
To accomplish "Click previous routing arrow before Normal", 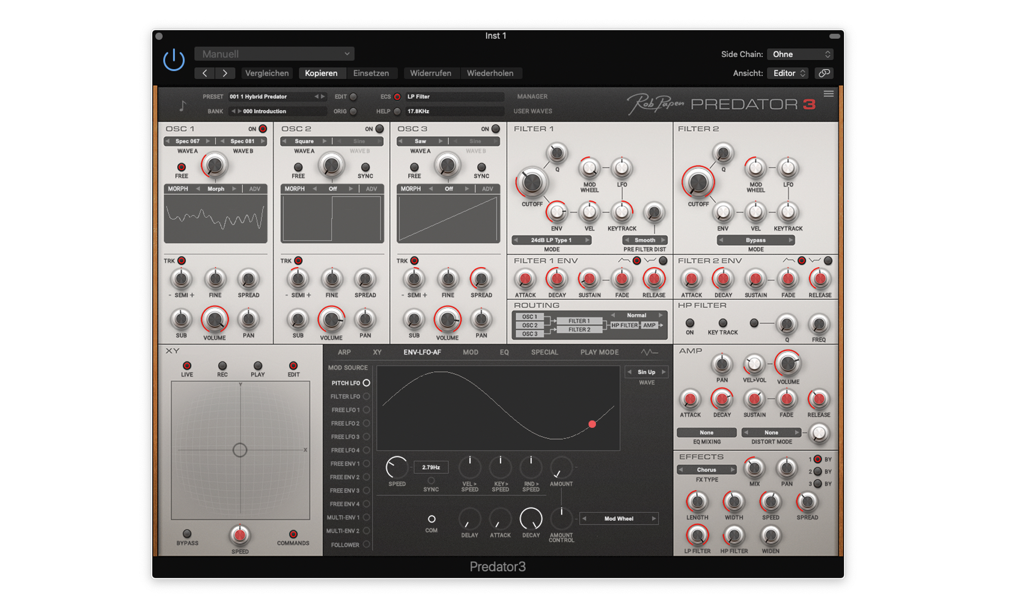I will pyautogui.click(x=613, y=315).
